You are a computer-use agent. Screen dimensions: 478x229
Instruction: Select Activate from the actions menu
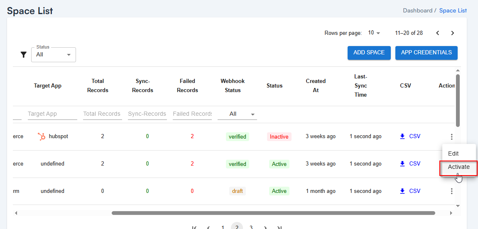458,167
